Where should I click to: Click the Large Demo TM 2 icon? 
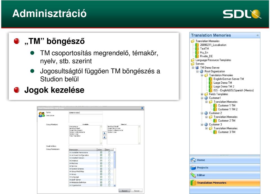(211, 86)
